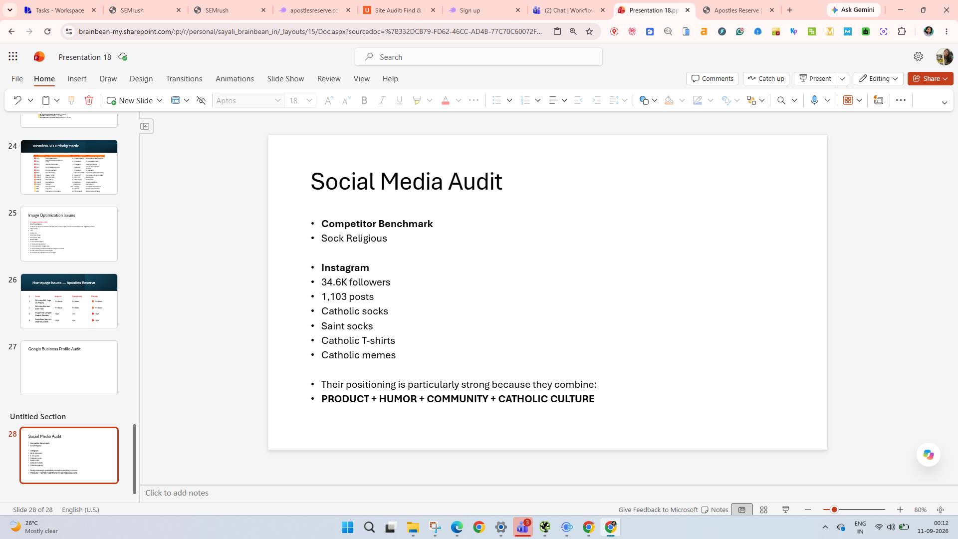Click the Hide Slide icon

(201, 100)
